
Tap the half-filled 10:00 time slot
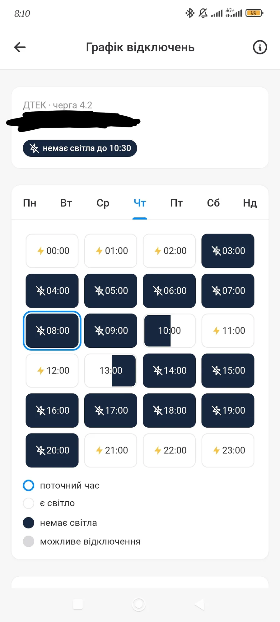pos(169,331)
